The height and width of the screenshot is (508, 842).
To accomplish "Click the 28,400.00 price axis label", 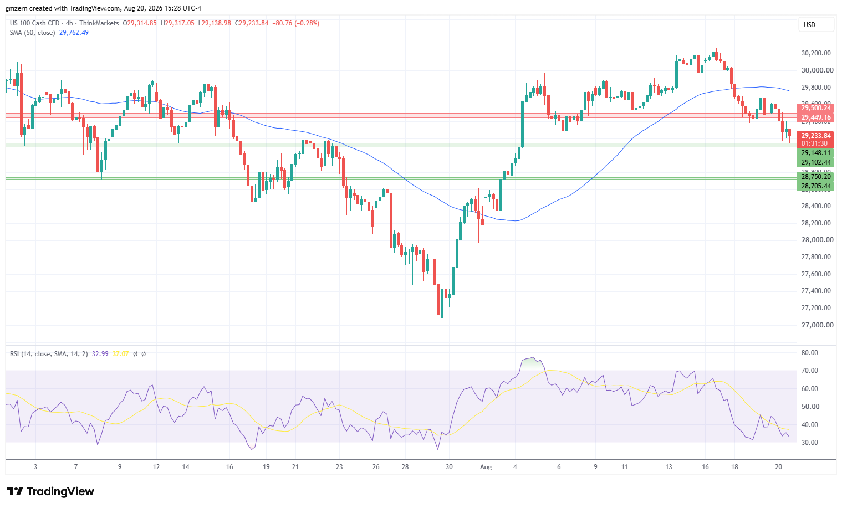I will 816,206.
